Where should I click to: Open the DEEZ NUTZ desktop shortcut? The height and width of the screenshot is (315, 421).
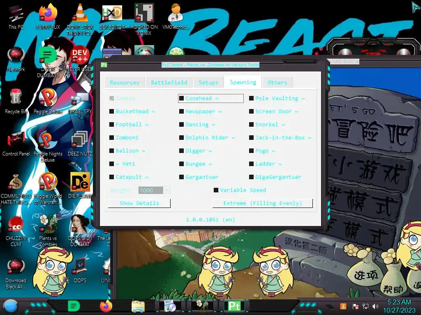click(80, 144)
